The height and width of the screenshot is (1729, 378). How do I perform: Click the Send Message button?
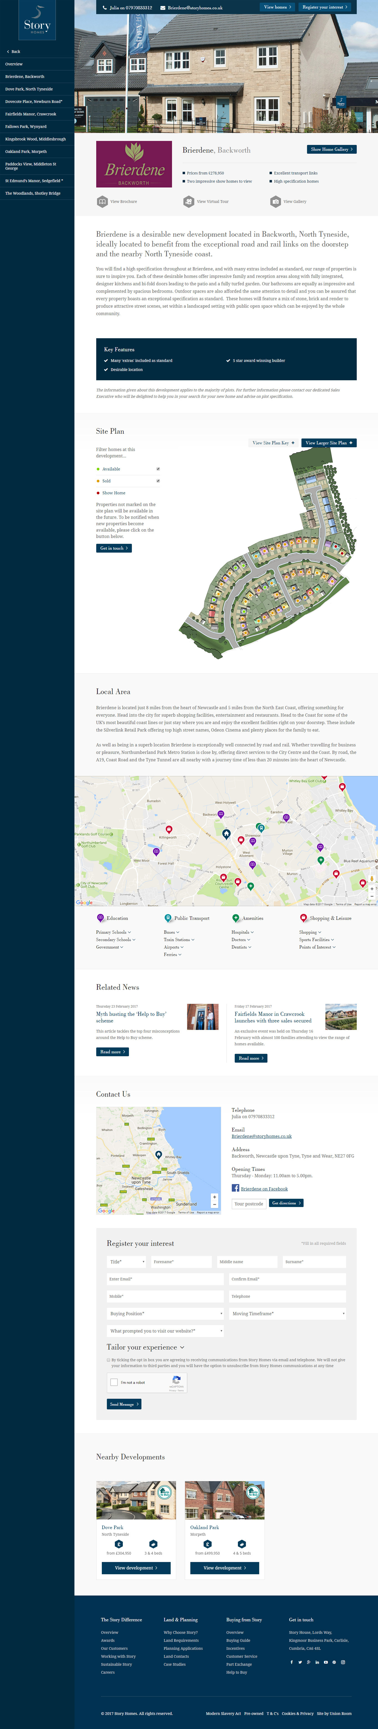[124, 1404]
